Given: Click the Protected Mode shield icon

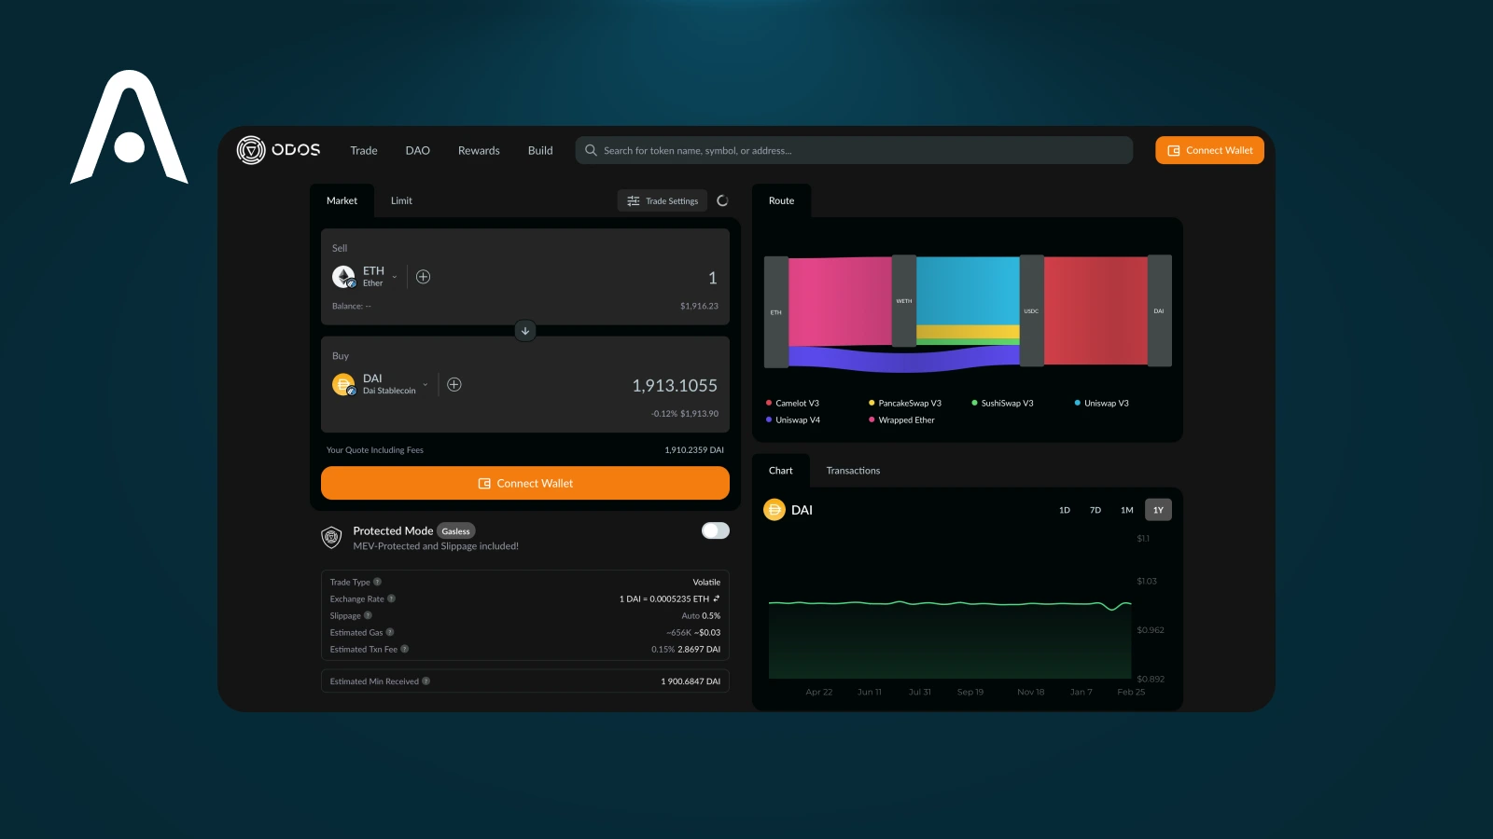Looking at the screenshot, I should click(x=331, y=537).
